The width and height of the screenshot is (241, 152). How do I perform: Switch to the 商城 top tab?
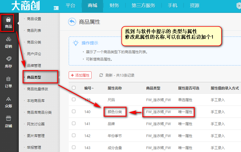[92, 6]
